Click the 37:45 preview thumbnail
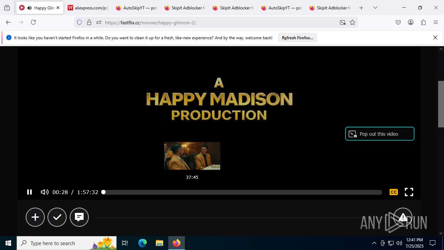Screen dimensions: 444x250 click(192, 156)
